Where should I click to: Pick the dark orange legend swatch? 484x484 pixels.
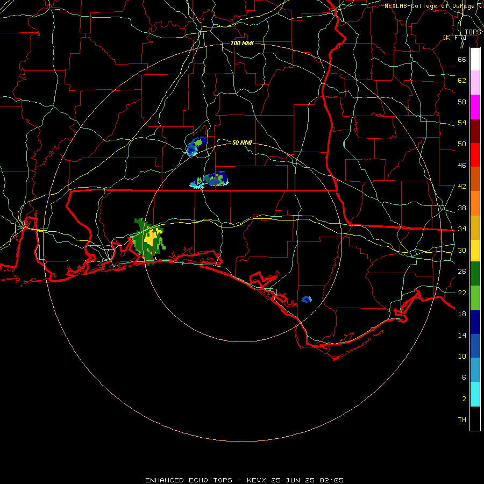coord(475,179)
